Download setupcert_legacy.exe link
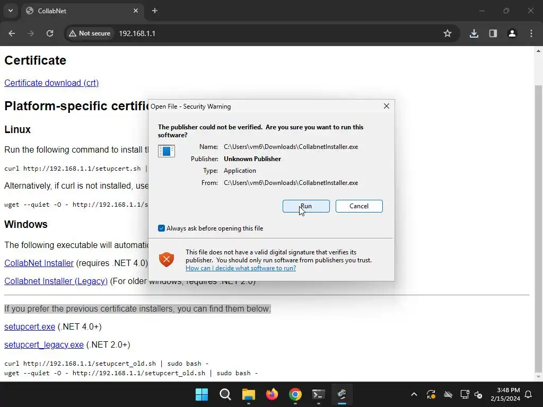This screenshot has width=543, height=407. 44,344
